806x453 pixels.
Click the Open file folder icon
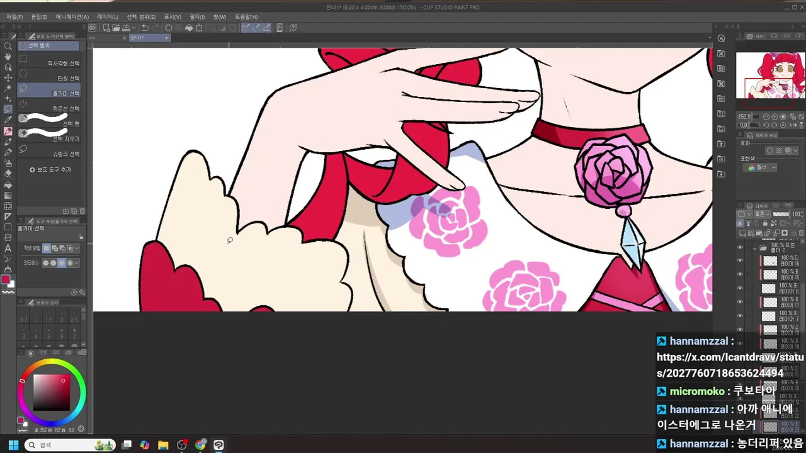(116, 28)
